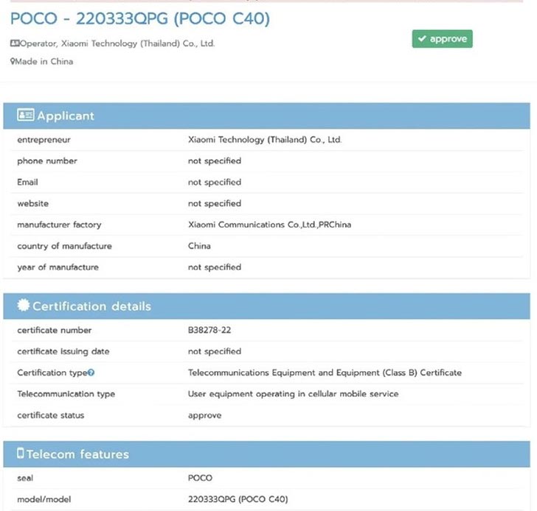Viewport: 537px width, 511px height.
Task: Click the Telecom features phone icon
Action: click(x=20, y=453)
